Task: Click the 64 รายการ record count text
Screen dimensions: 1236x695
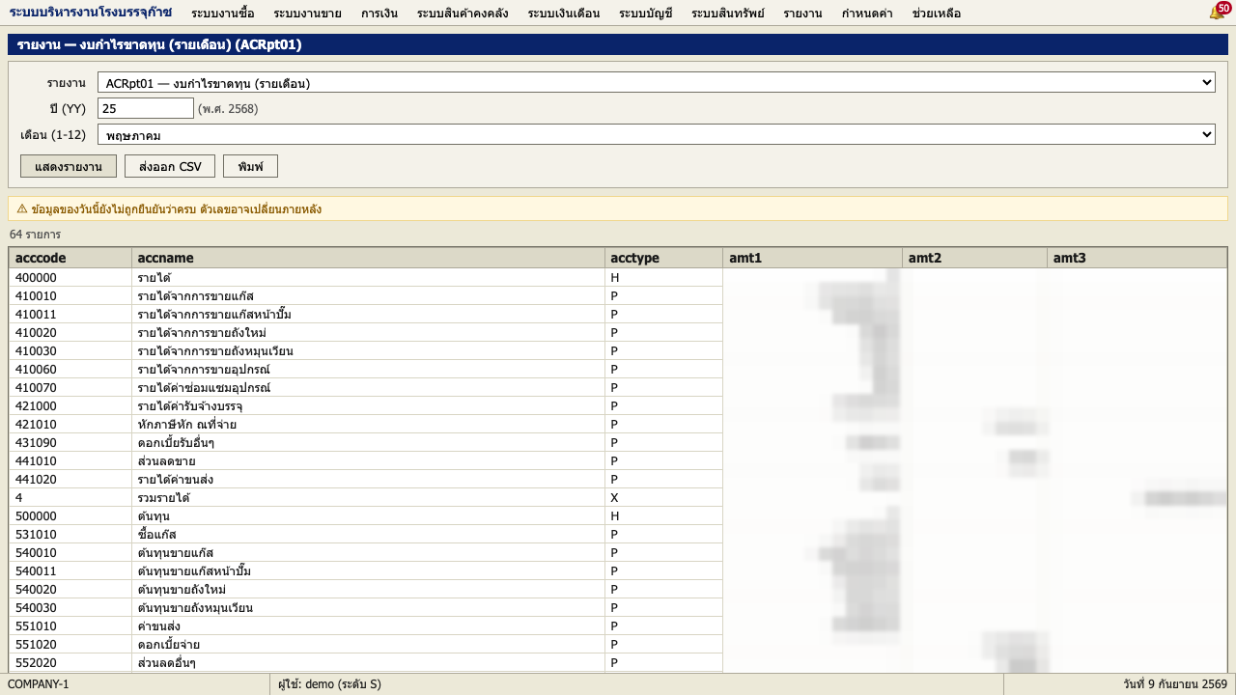Action: [x=35, y=235]
